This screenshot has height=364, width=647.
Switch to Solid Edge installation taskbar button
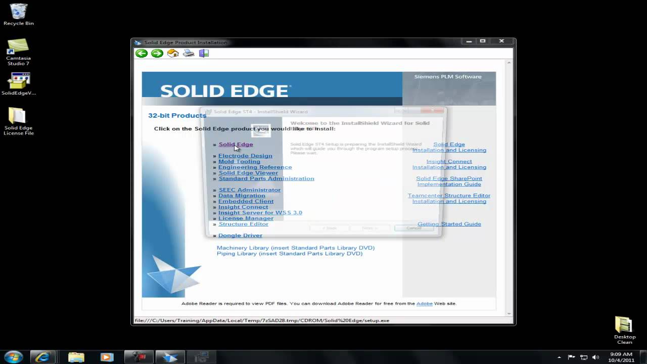pyautogui.click(x=169, y=357)
